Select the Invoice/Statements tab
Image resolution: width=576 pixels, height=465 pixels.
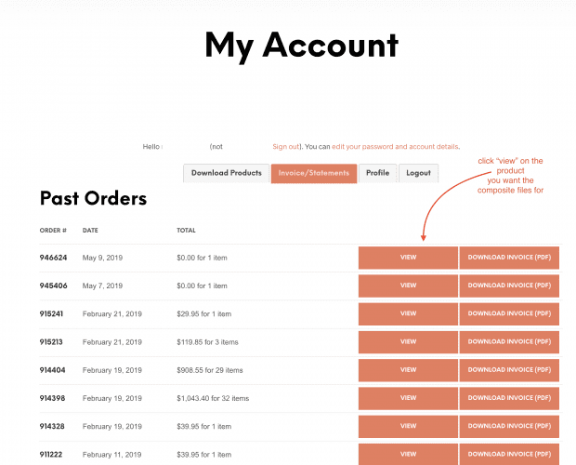point(314,173)
